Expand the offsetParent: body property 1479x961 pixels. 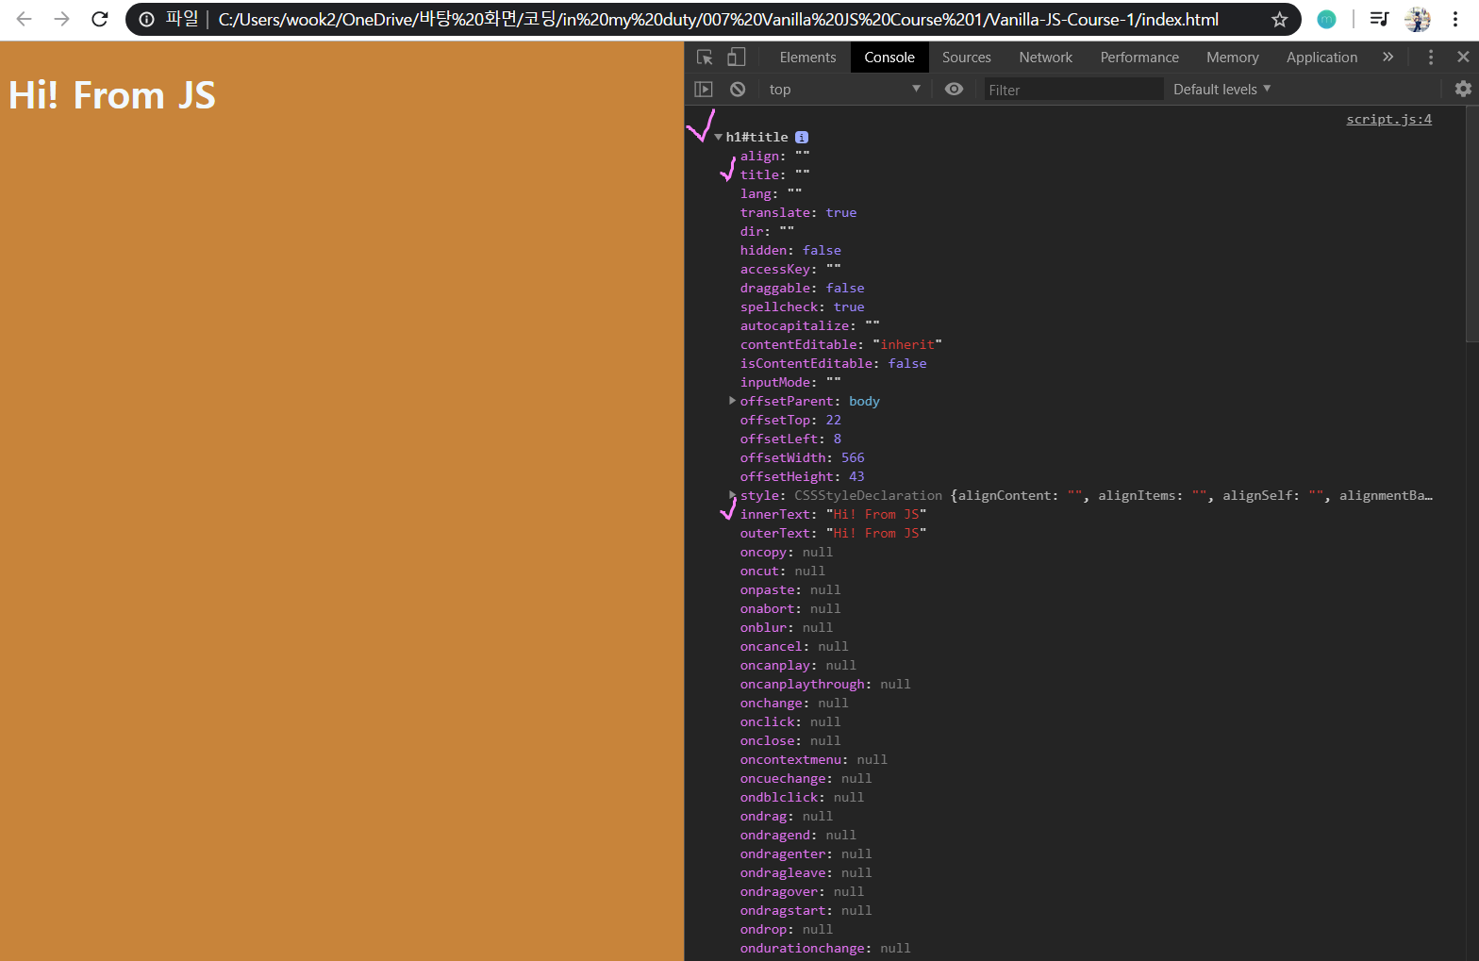tap(732, 401)
